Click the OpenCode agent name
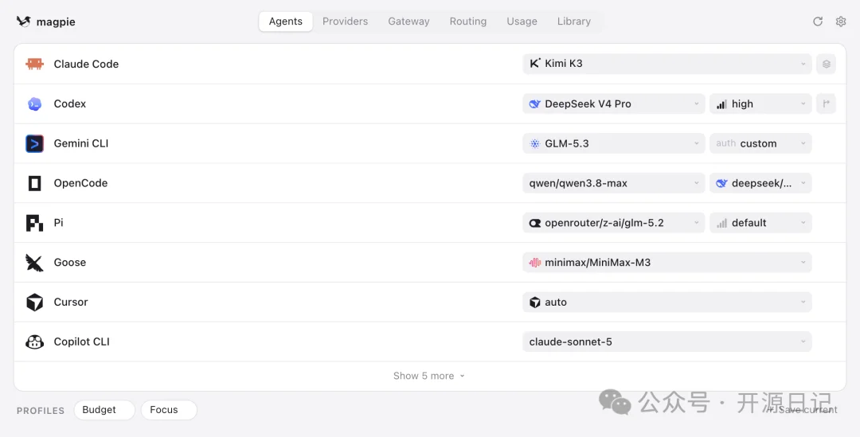Image resolution: width=860 pixels, height=437 pixels. (x=80, y=183)
